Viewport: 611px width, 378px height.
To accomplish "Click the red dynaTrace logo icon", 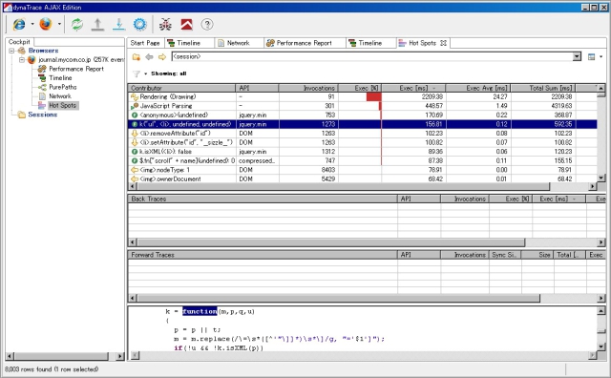I will tap(187, 24).
